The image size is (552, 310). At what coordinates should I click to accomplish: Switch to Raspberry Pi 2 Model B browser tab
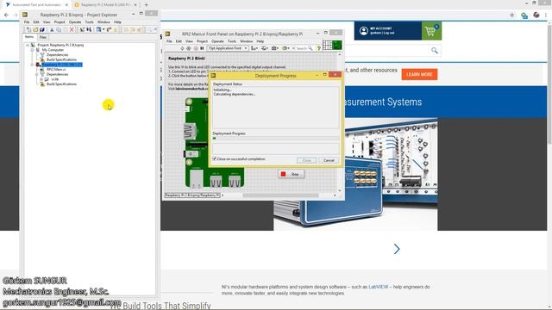pos(105,5)
